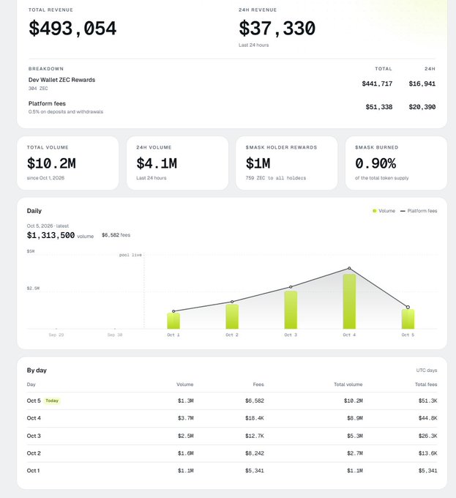Image resolution: width=456 pixels, height=498 pixels.
Task: Toggle the green Volume legend swatch
Action: [375, 211]
